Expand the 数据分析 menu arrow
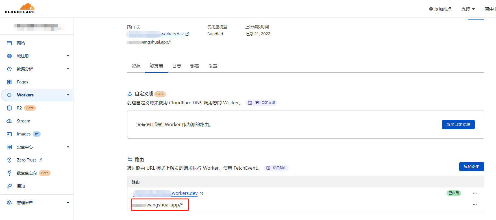Screen dimensions: 496x220 (x=68, y=69)
